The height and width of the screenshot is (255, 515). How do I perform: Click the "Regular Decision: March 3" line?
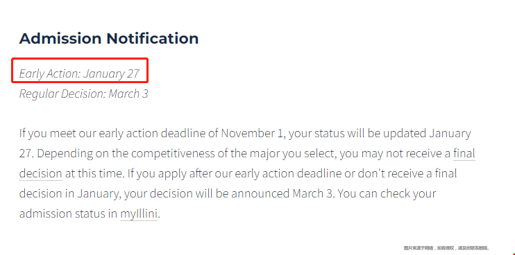[x=84, y=94]
